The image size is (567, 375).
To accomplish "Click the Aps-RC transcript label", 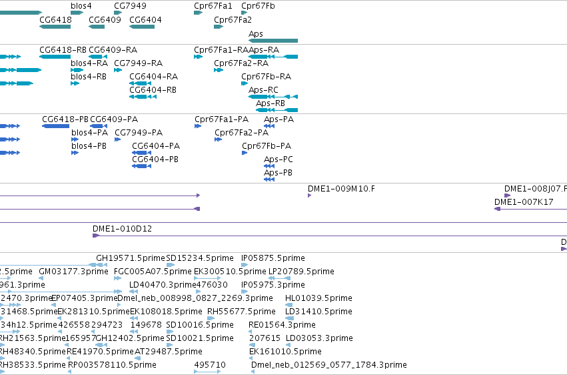I will tap(263, 90).
